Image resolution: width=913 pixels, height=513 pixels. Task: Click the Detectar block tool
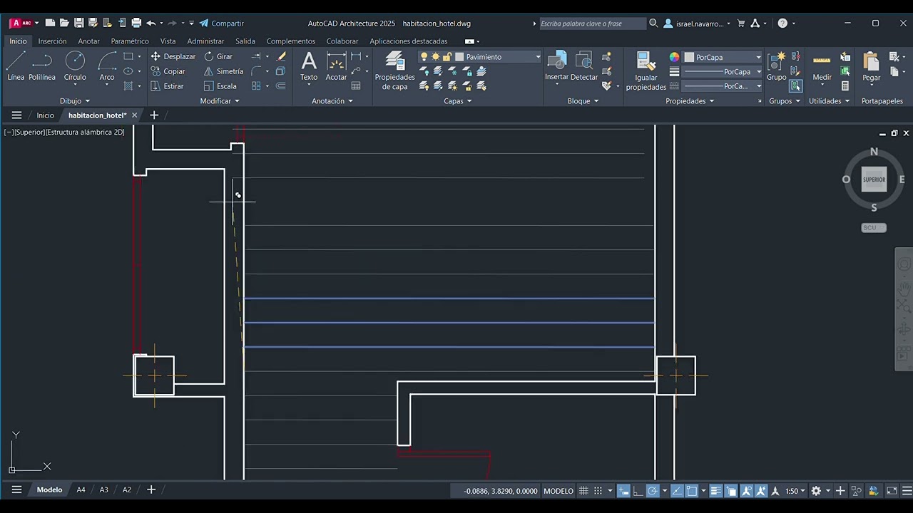pos(584,66)
